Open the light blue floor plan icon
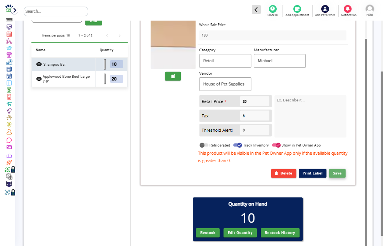 tap(9, 83)
